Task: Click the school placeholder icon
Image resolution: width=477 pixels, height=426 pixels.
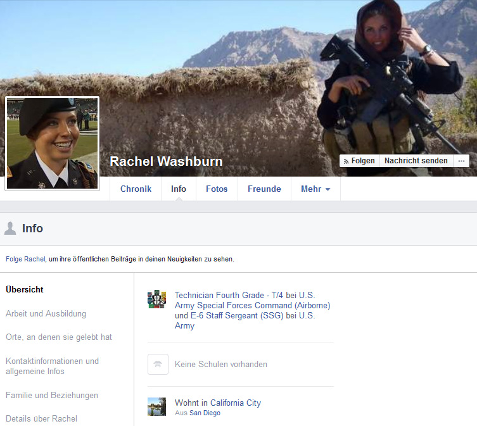Action: (x=158, y=364)
